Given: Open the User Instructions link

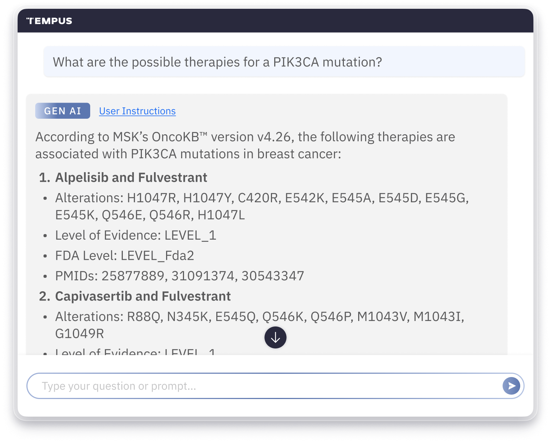Looking at the screenshot, I should 137,111.
